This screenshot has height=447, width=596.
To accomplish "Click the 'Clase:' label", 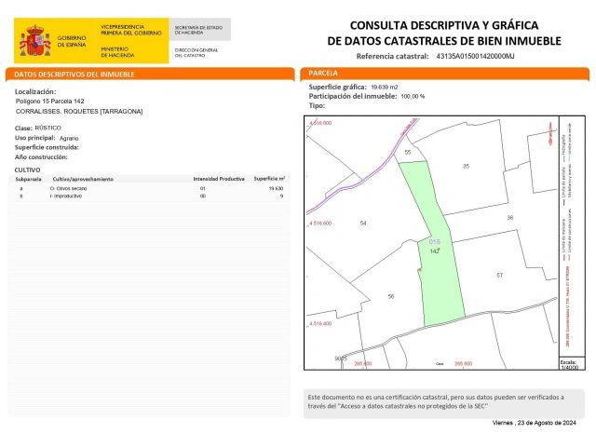I will [x=23, y=129].
